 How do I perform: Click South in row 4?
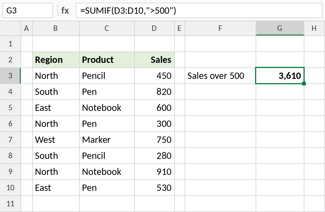(x=56, y=92)
